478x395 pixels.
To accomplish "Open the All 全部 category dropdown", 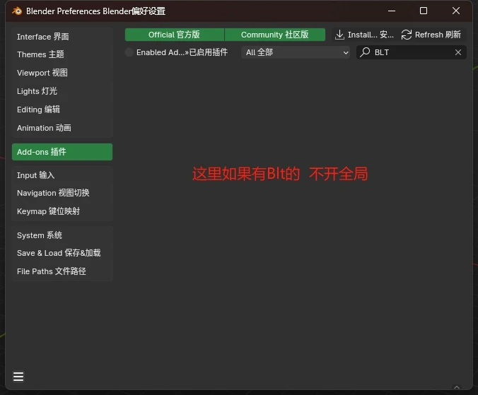I will (295, 52).
